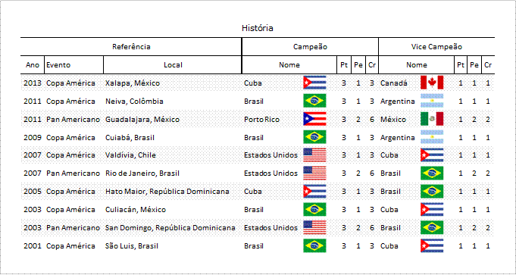Click the United States flag in the Valdívia row
Image resolution: width=516 pixels, height=275 pixels.
(314, 155)
